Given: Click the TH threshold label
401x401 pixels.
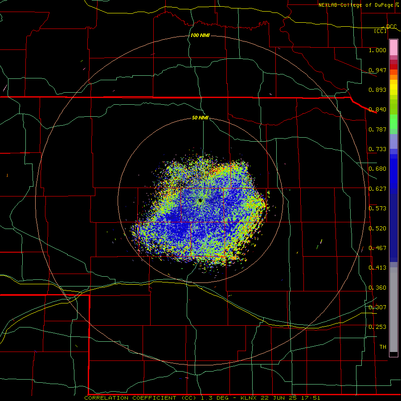Looking at the screenshot, I should (383, 347).
